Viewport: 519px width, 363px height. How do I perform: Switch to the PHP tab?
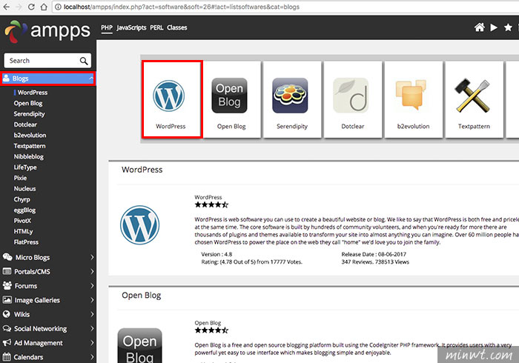point(107,27)
